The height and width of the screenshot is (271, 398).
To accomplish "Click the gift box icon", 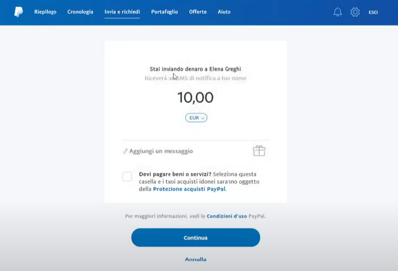I will point(259,151).
